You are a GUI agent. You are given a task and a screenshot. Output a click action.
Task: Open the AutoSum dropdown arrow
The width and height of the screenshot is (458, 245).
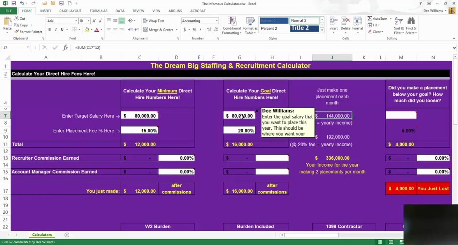click(391, 18)
